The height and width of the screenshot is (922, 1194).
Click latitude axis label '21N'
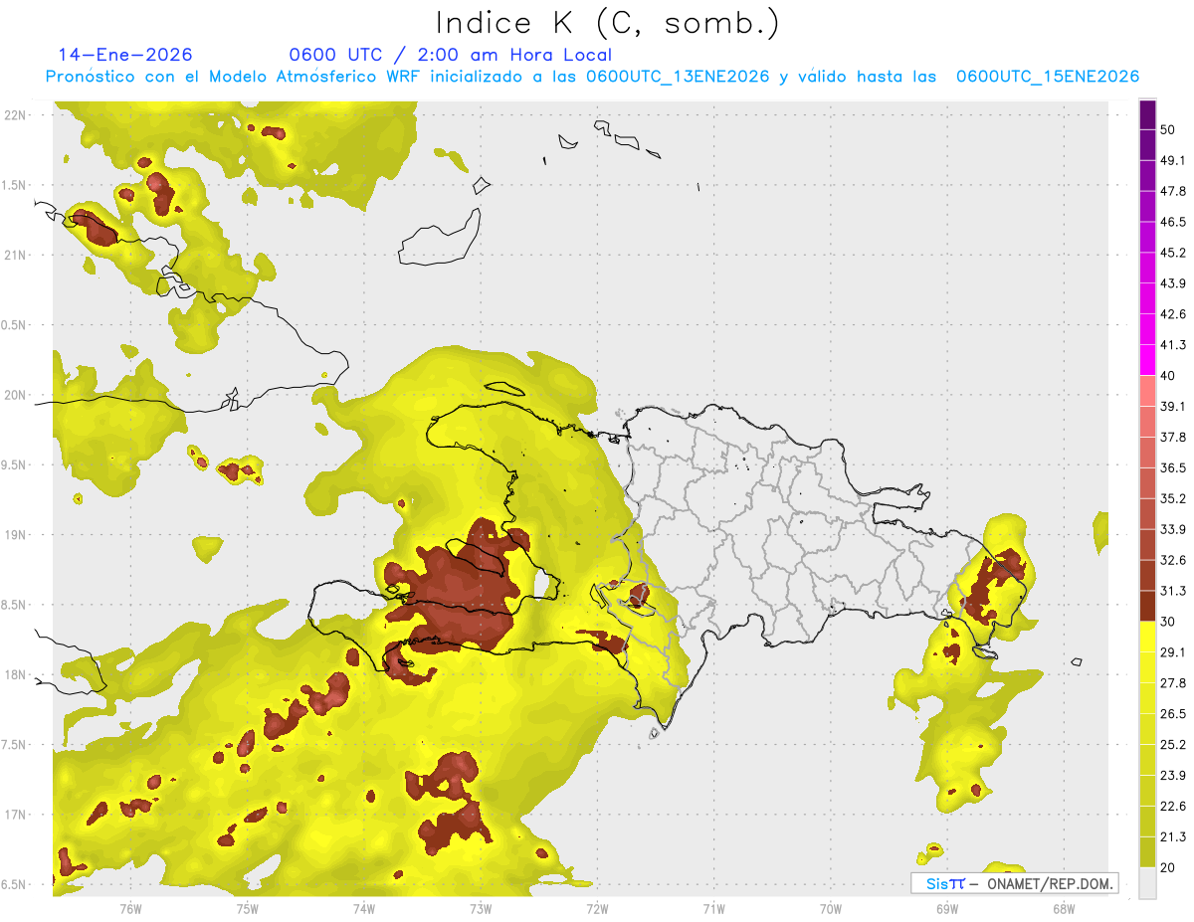tap(15, 255)
